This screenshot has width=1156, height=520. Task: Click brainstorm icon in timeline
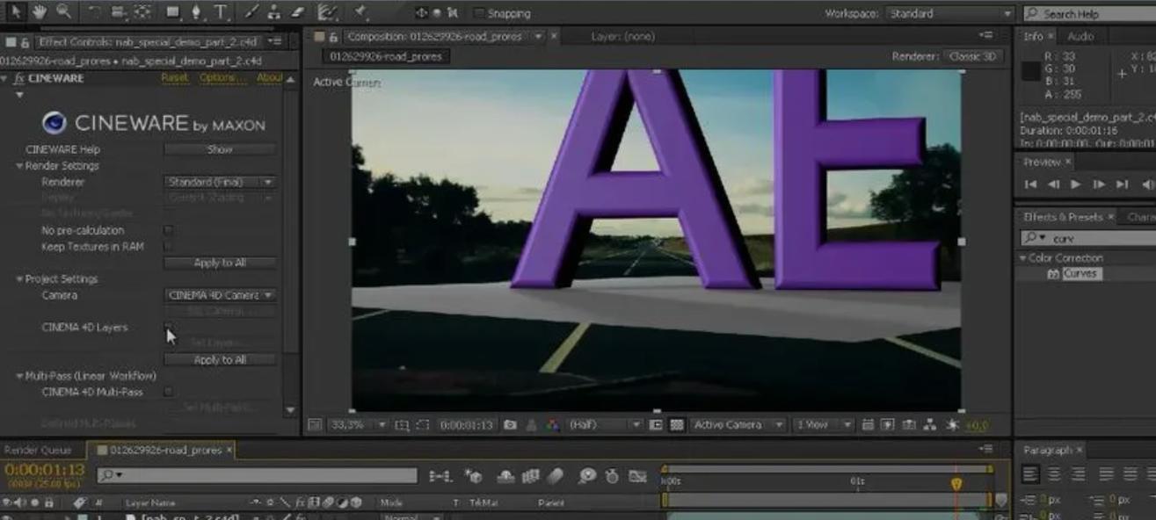point(586,476)
